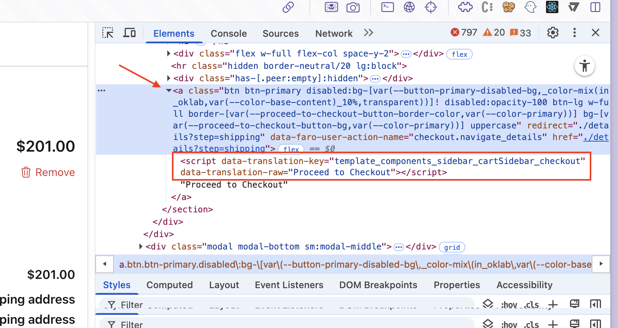Click the camera screenshot icon

pyautogui.click(x=353, y=7)
